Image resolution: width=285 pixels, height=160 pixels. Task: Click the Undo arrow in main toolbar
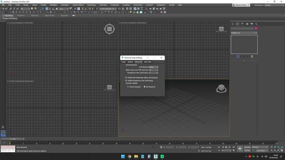pos(3,9)
